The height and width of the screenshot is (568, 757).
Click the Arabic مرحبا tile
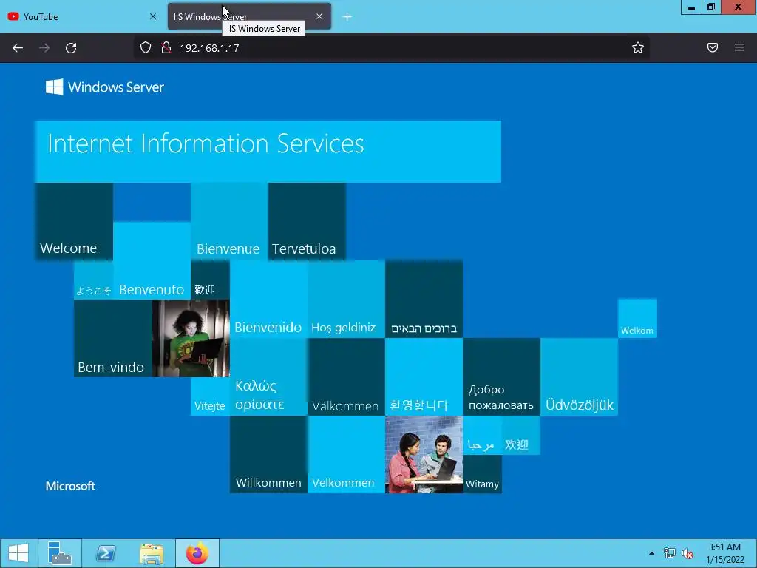click(482, 435)
